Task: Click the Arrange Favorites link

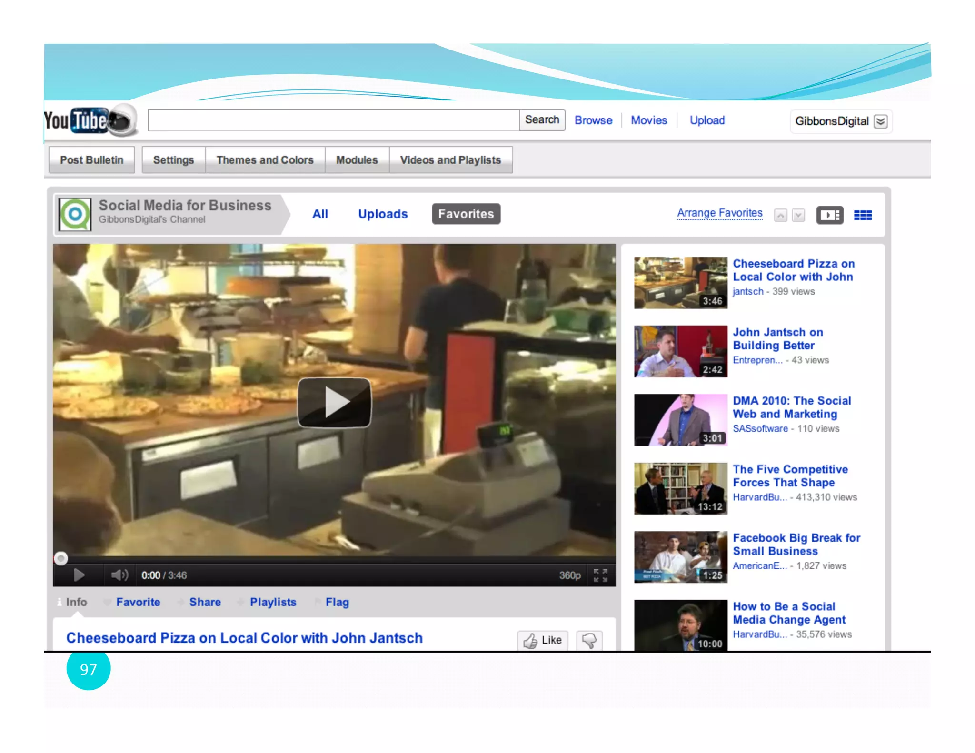Action: 719,213
